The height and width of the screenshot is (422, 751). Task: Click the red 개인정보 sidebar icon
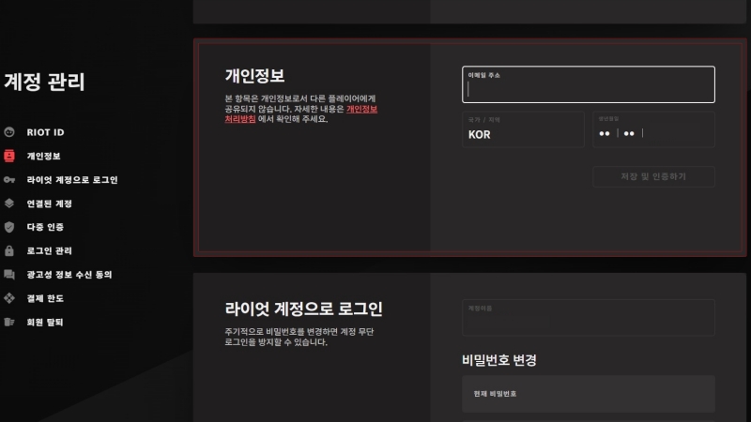9,156
